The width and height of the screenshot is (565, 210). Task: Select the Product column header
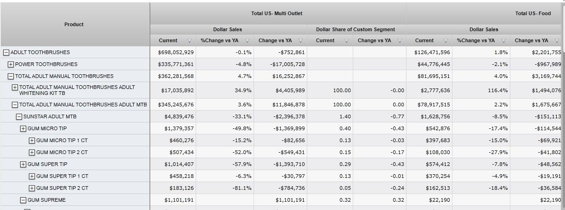74,24
